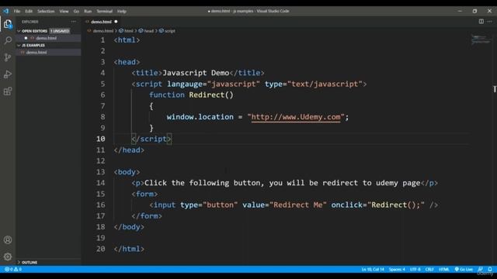Click the Go Live button
The width and height of the screenshot is (497, 279).
click(x=464, y=269)
